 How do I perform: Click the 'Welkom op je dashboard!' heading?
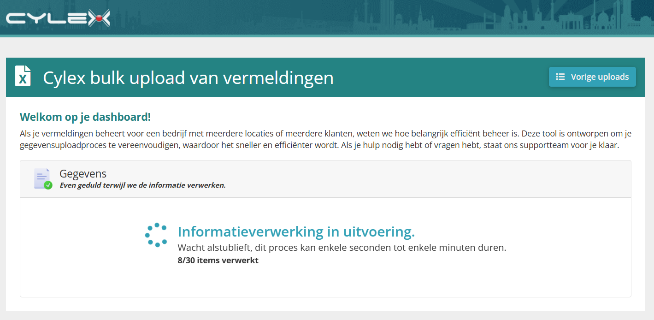(85, 117)
